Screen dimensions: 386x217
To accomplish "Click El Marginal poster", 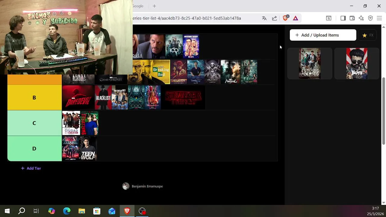I will tap(231, 72).
